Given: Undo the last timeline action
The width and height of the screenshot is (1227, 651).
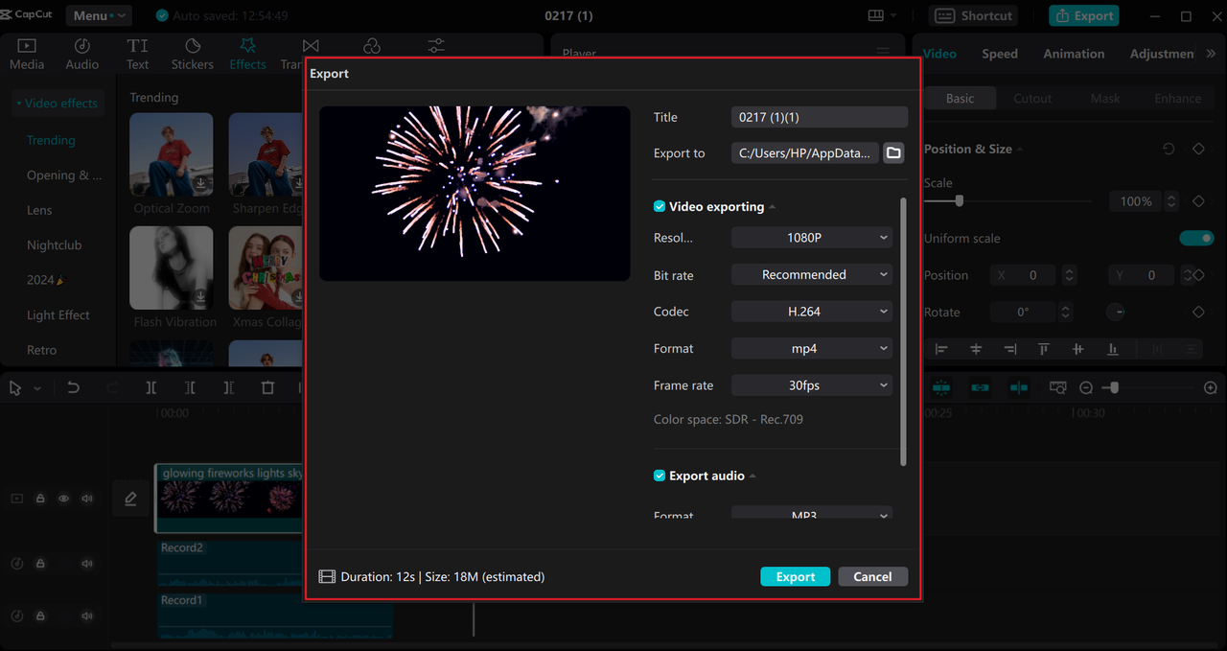Looking at the screenshot, I should click(73, 387).
